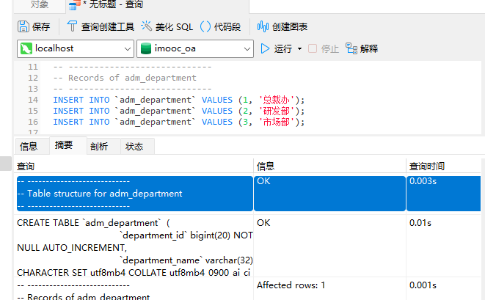Select the 无标题 - 查询 tab
The width and height of the screenshot is (485, 300).
[x=115, y=6]
